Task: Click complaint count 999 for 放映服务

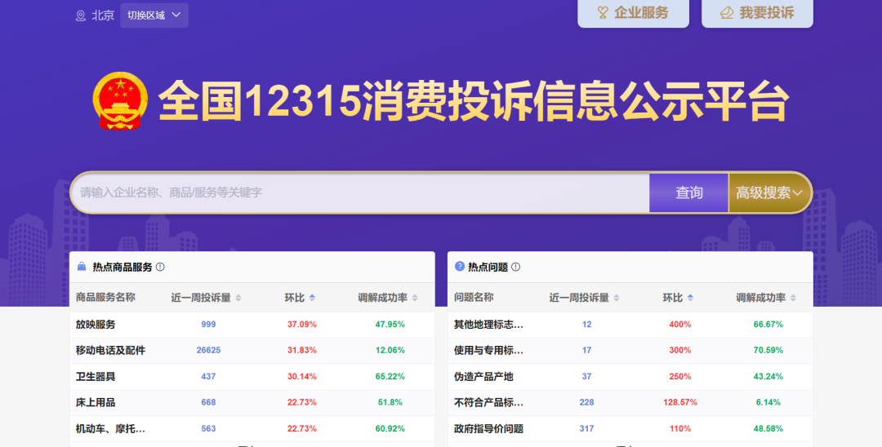Action: pyautogui.click(x=208, y=325)
